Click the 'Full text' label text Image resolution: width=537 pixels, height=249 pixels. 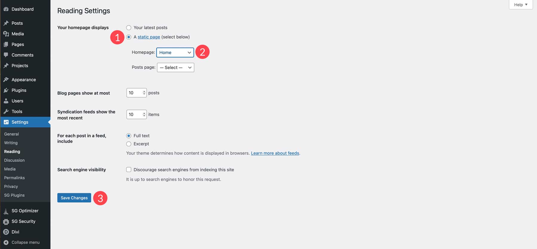tap(141, 136)
